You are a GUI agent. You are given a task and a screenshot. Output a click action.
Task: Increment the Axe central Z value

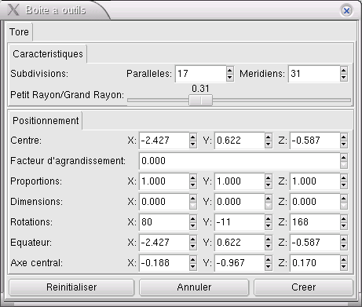(x=344, y=259)
